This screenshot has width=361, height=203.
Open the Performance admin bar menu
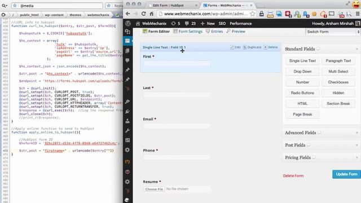(241, 24)
